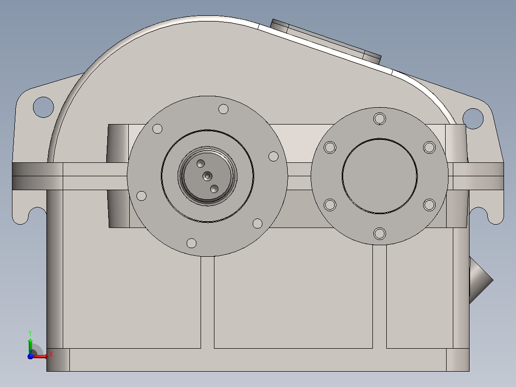Pick the plain center disc of the right bearing cover
Screen dimensions: 516x387
380,176
